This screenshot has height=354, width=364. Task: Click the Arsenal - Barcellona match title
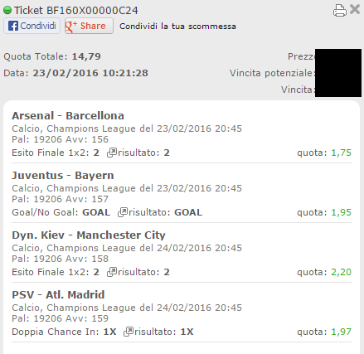click(68, 116)
